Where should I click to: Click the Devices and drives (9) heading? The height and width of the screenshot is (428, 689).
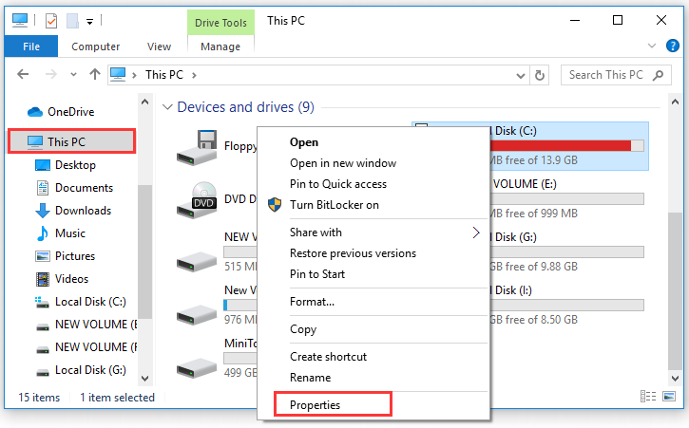(x=245, y=107)
